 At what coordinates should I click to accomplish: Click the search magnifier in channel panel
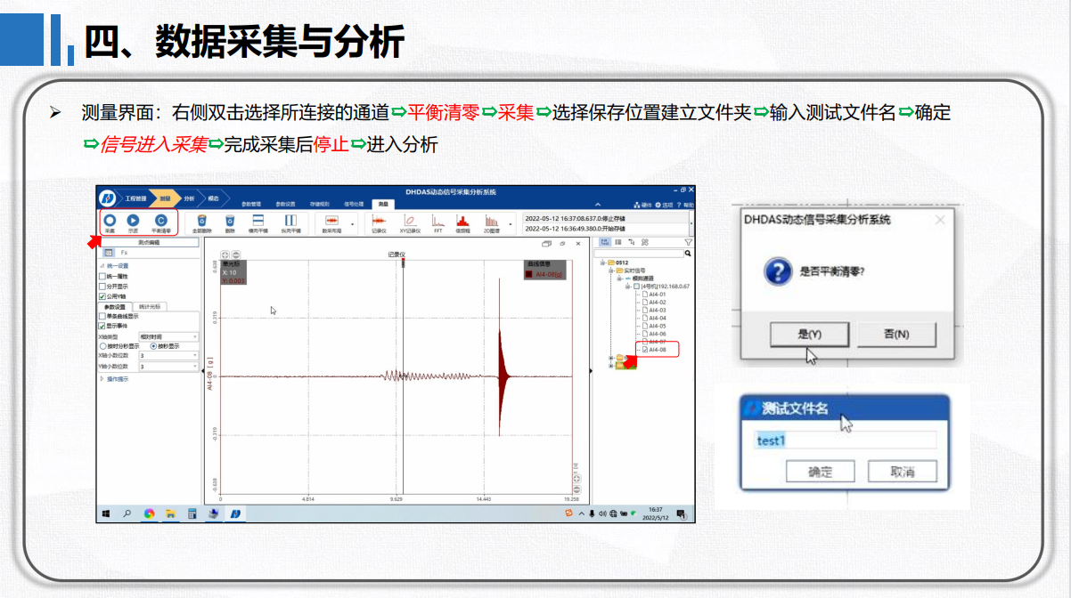point(688,253)
